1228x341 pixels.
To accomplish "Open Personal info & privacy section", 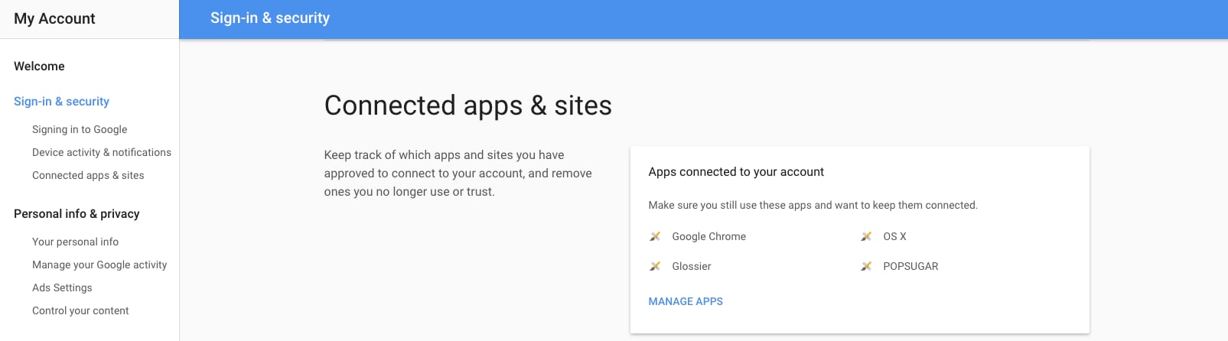I will [x=77, y=214].
